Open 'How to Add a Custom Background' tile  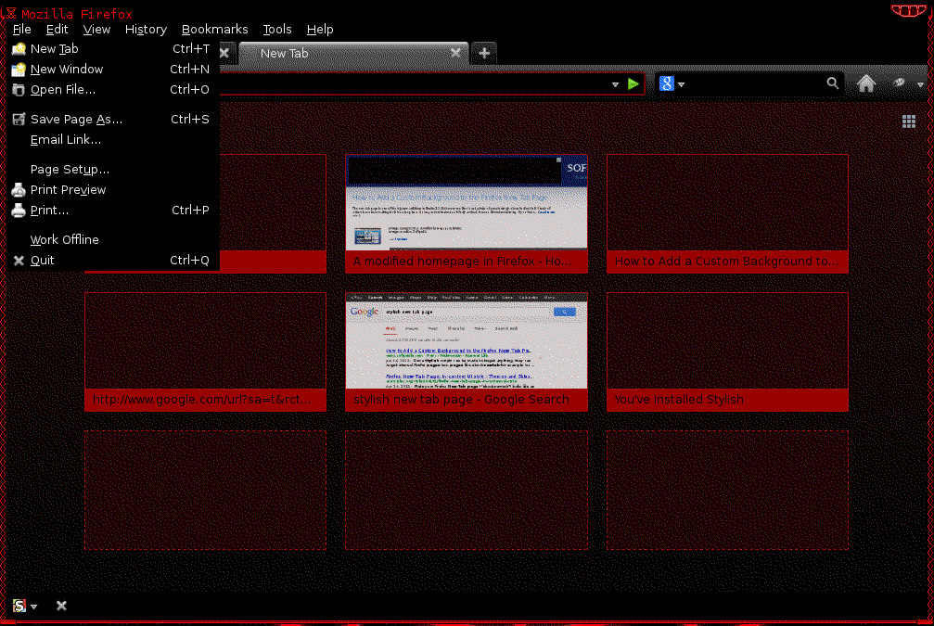727,213
